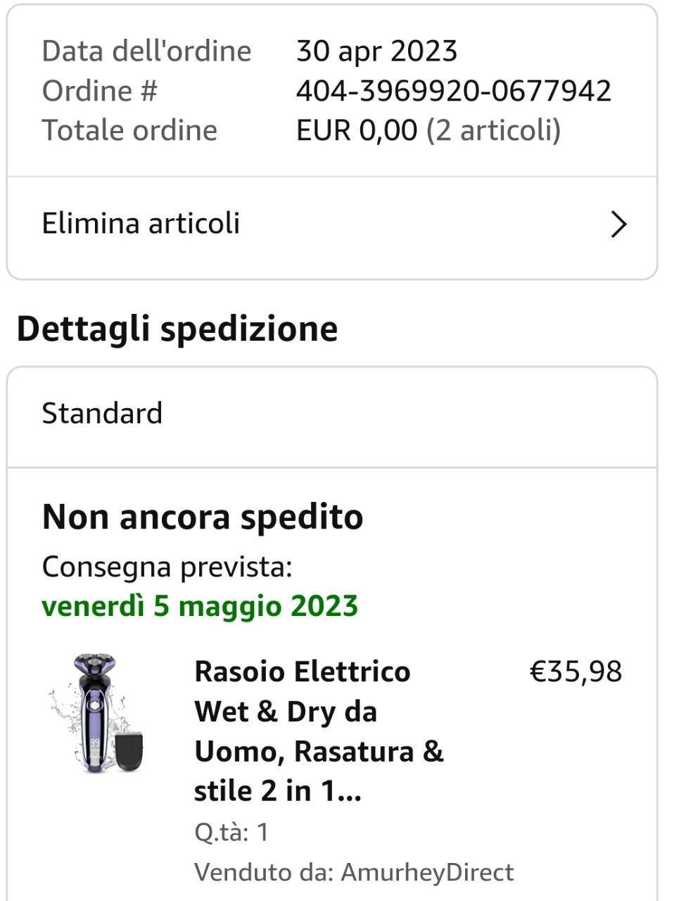Click the Q.tà: 1 quantity text
The width and height of the screenshot is (686, 901).
pyautogui.click(x=231, y=833)
